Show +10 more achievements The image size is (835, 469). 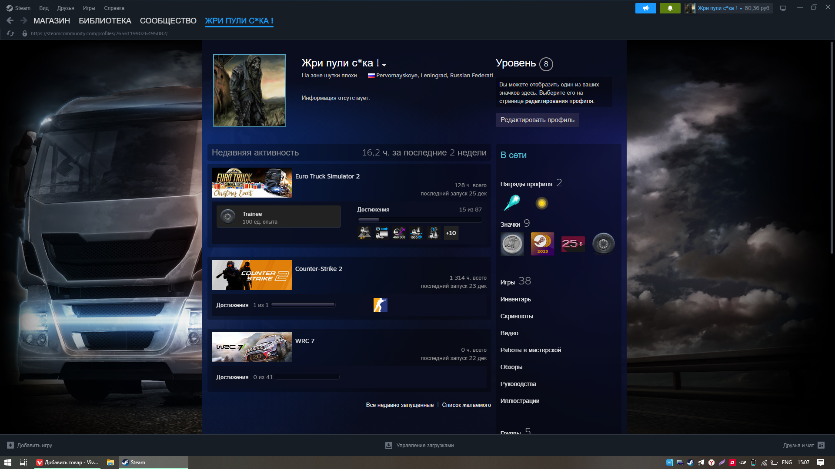coord(451,233)
